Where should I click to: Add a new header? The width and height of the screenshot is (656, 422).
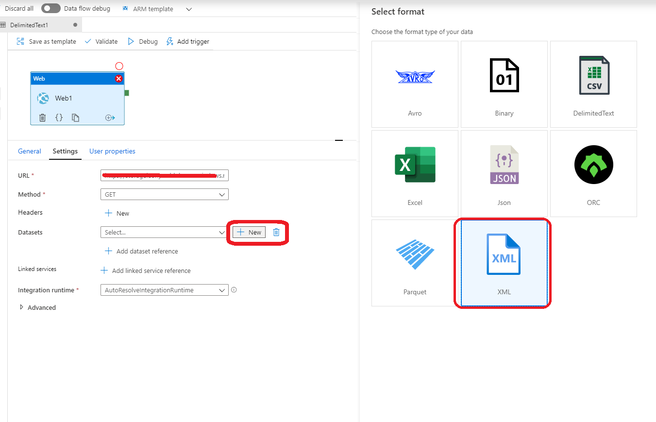click(117, 213)
